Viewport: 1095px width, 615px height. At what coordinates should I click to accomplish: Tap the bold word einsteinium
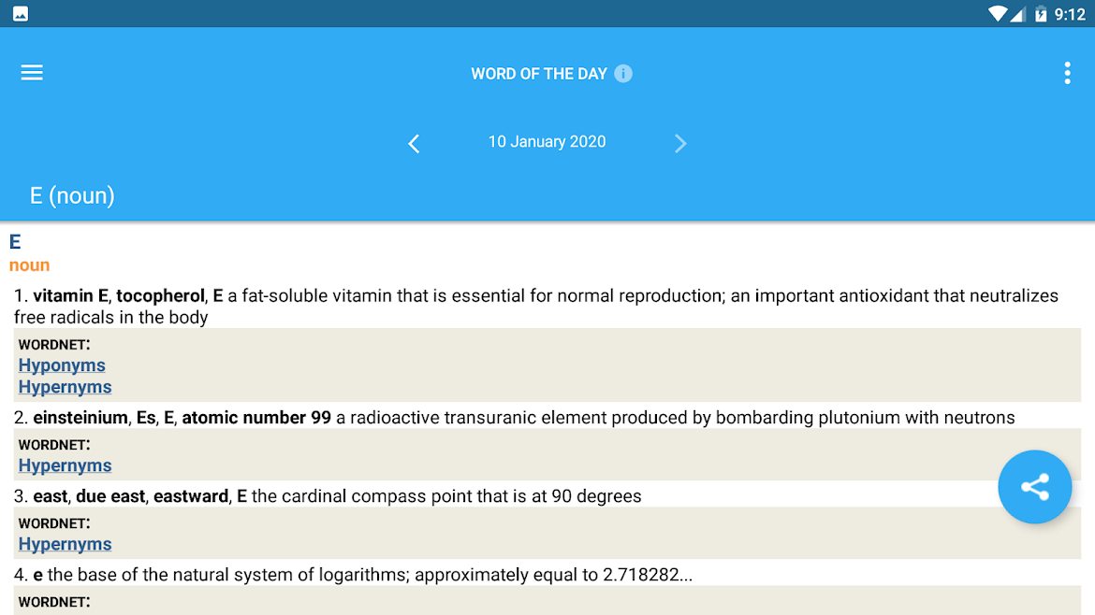80,418
